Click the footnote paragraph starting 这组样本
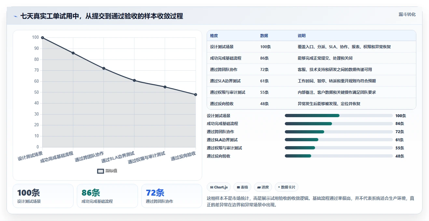This screenshot has height=221, width=429. pyautogui.click(x=311, y=202)
